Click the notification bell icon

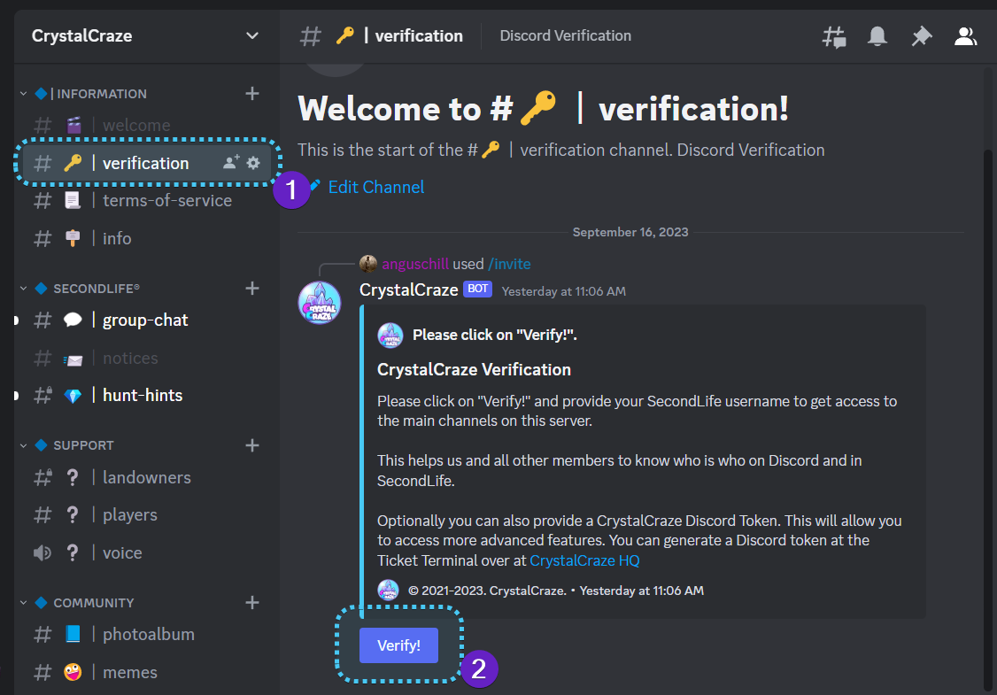point(877,36)
